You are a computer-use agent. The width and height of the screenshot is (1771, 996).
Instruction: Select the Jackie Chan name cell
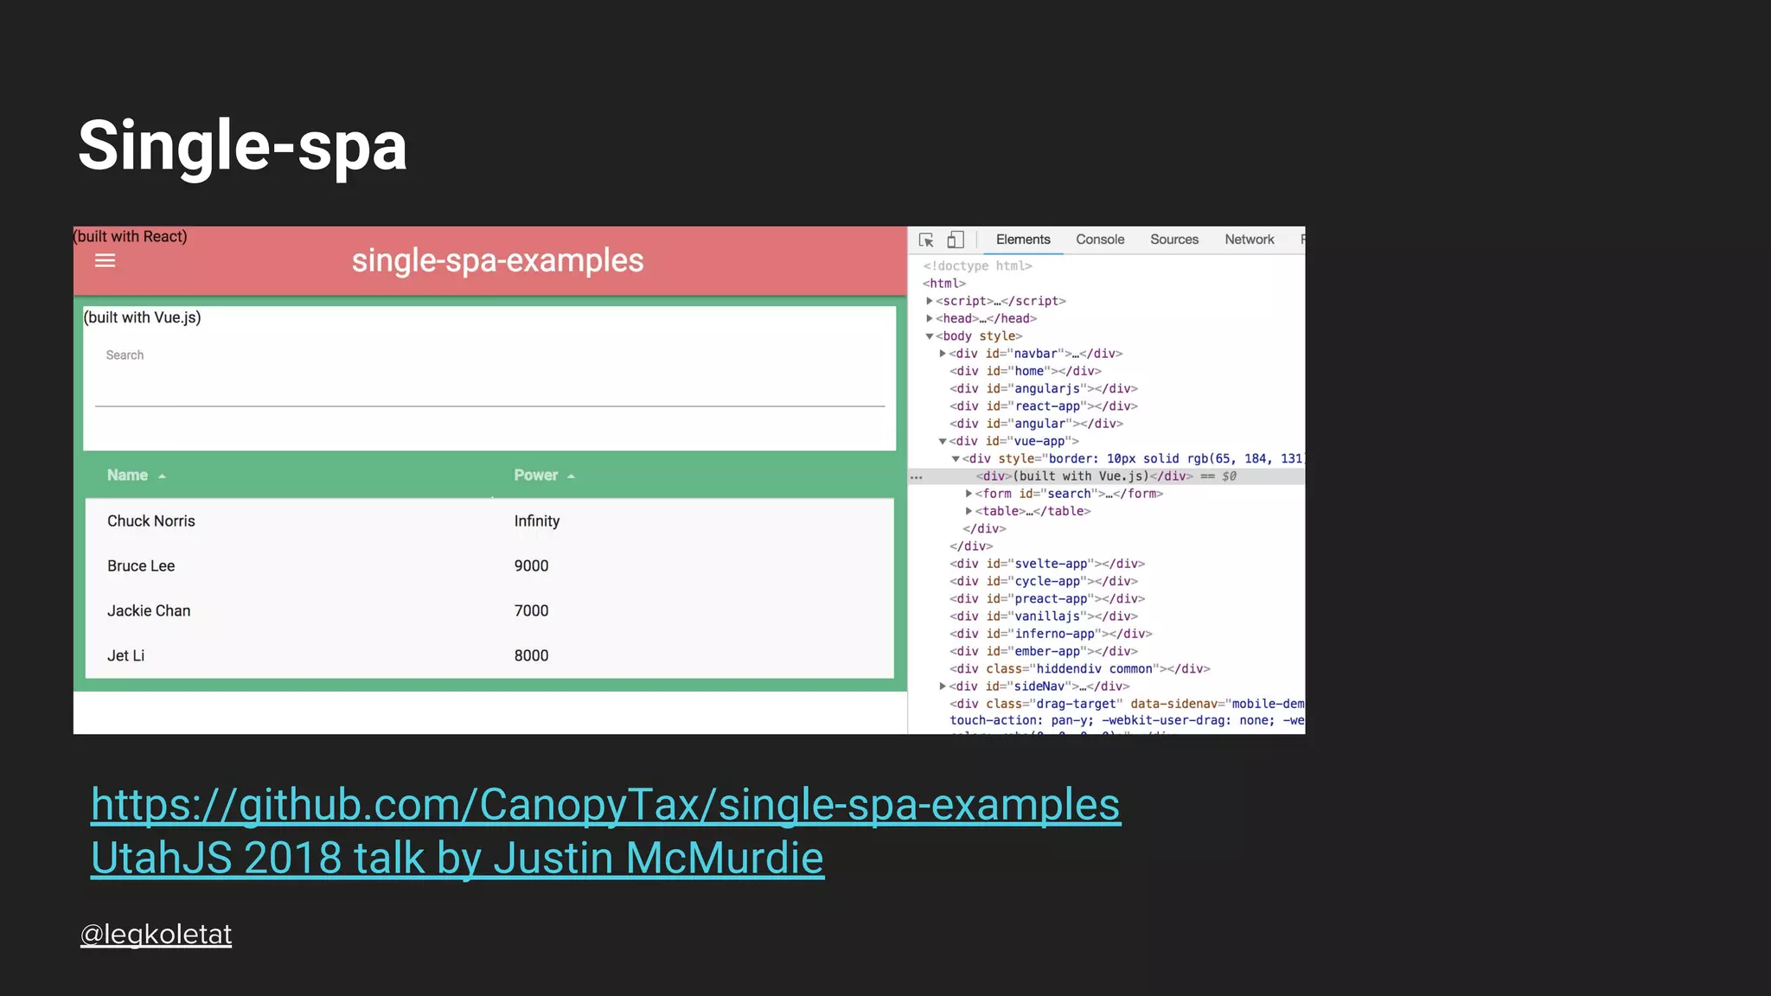pos(149,611)
